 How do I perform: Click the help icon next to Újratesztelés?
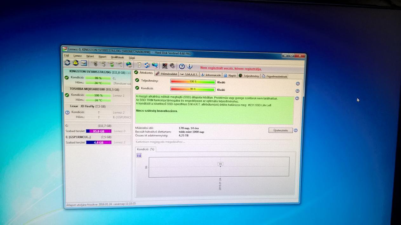point(296,130)
